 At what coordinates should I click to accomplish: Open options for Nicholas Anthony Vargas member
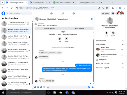click(x=122, y=55)
